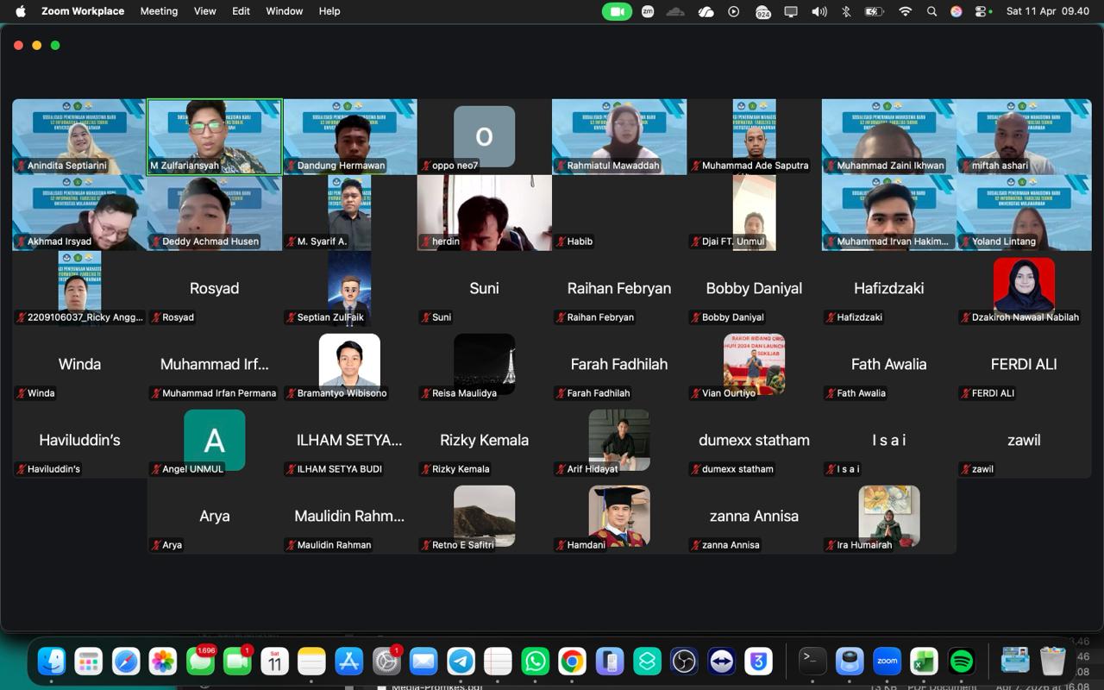Click the Zoom status icon in the menu bar
Viewport: 1104px width, 690px height.
(x=648, y=11)
